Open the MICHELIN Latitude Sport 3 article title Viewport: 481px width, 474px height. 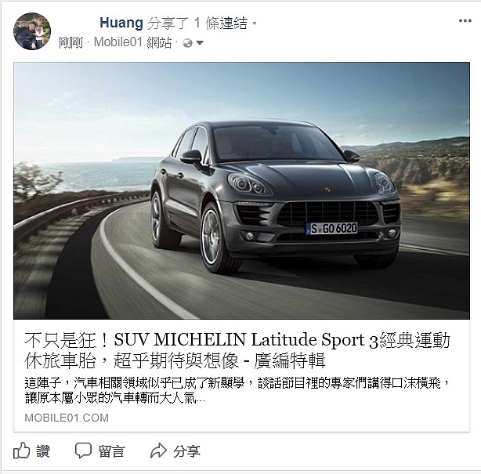tap(237, 350)
